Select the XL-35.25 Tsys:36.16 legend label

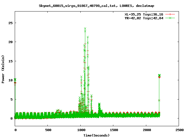pos(144,14)
